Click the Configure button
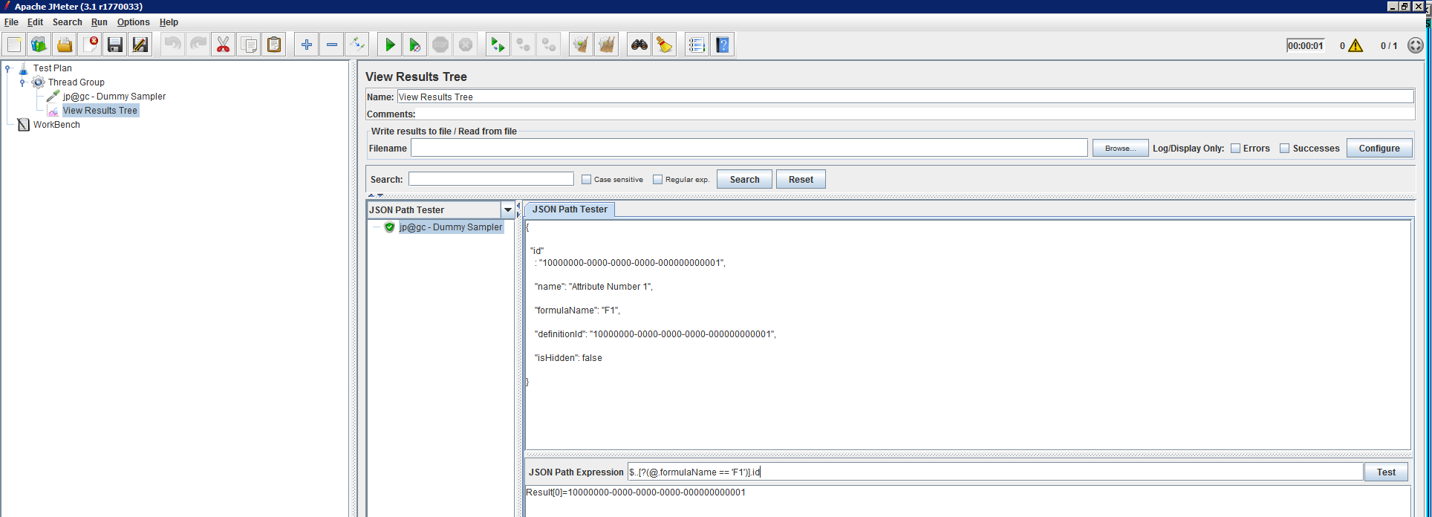The width and height of the screenshot is (1432, 517). click(1379, 149)
